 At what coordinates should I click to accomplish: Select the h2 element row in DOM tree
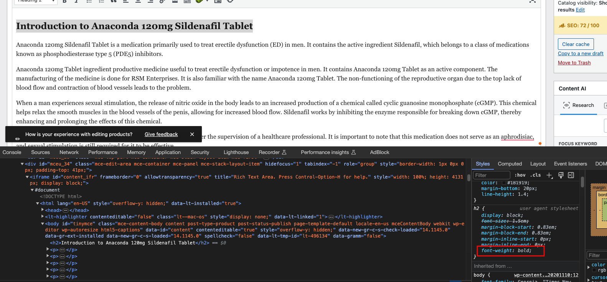[130, 243]
